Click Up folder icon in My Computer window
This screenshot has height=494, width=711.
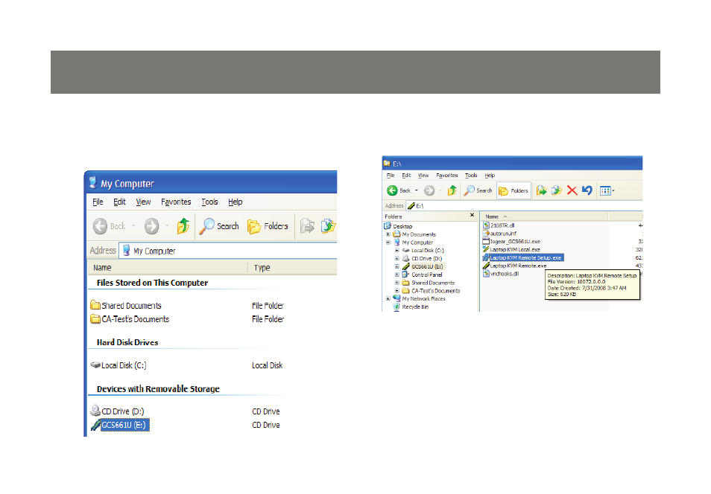click(x=183, y=226)
